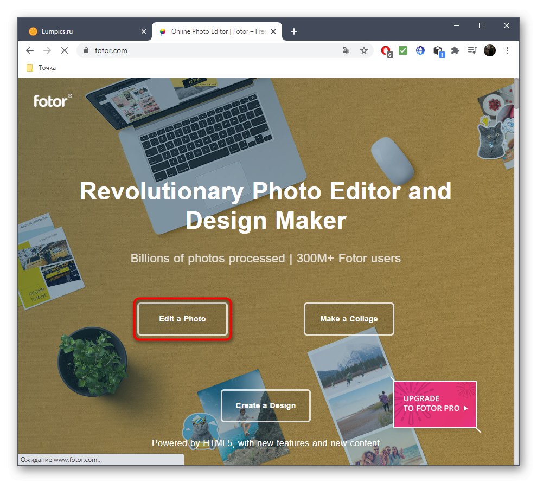This screenshot has height=483, width=537.
Task: Open a new tab with the plus button
Action: click(x=293, y=31)
